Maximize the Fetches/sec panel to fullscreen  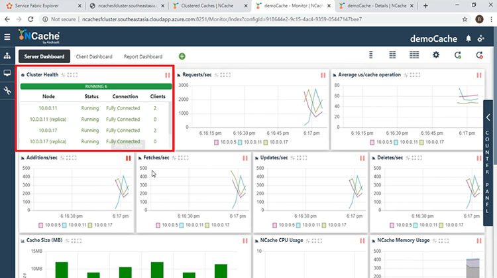point(186,158)
